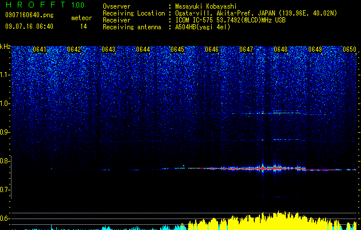Select the 0648 time label
The width and height of the screenshot is (361, 230).
tap(281, 49)
